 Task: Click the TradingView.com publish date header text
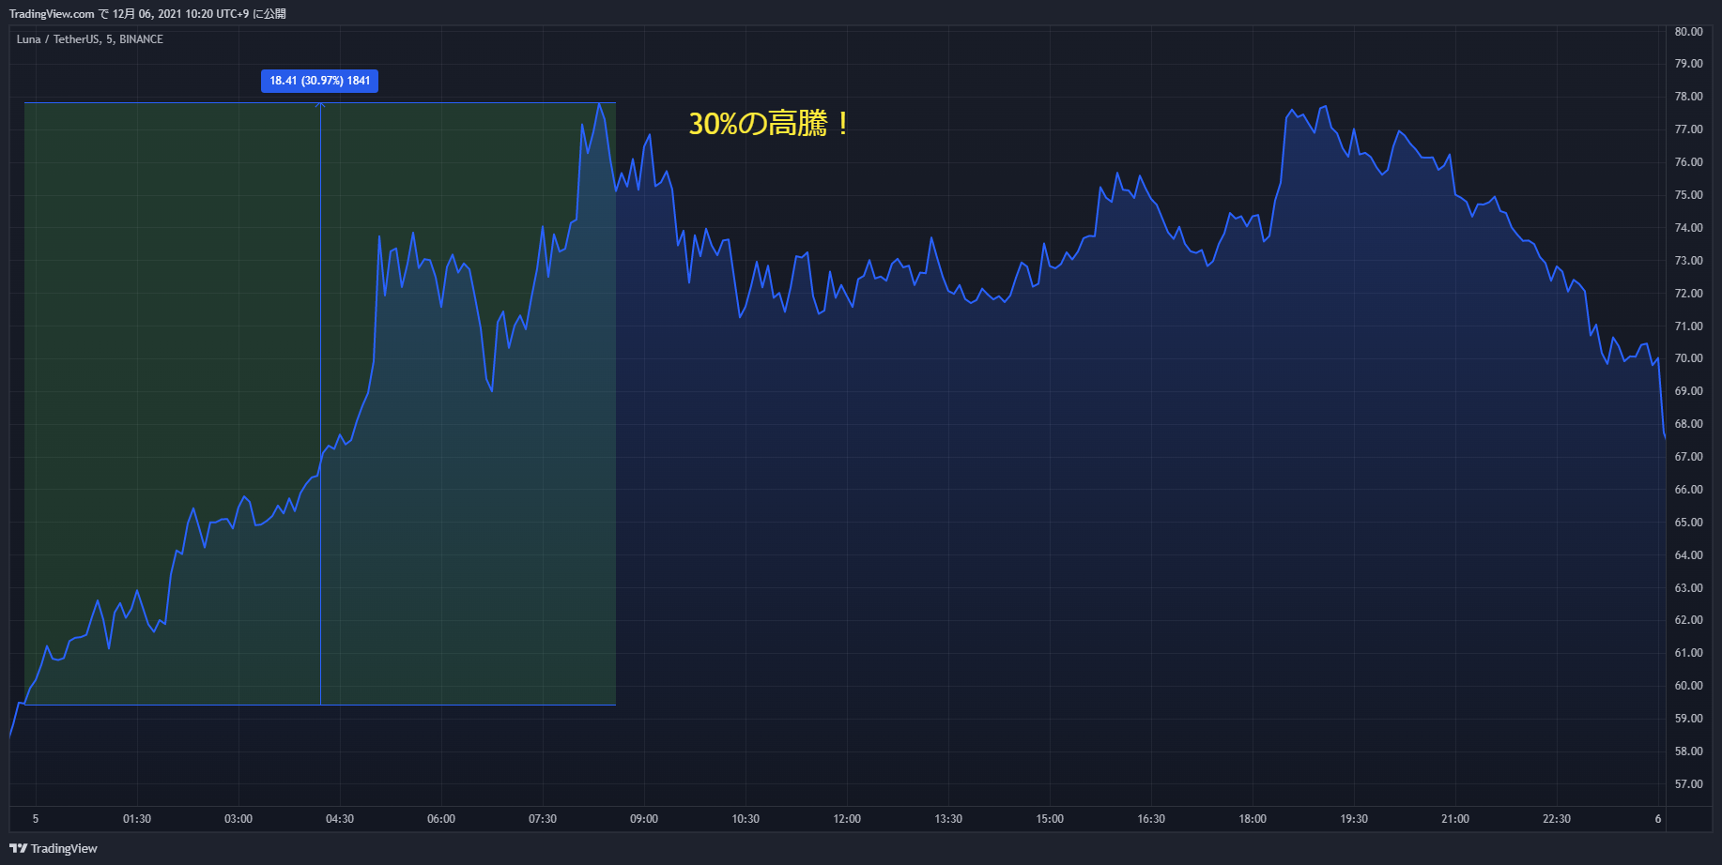coord(147,14)
